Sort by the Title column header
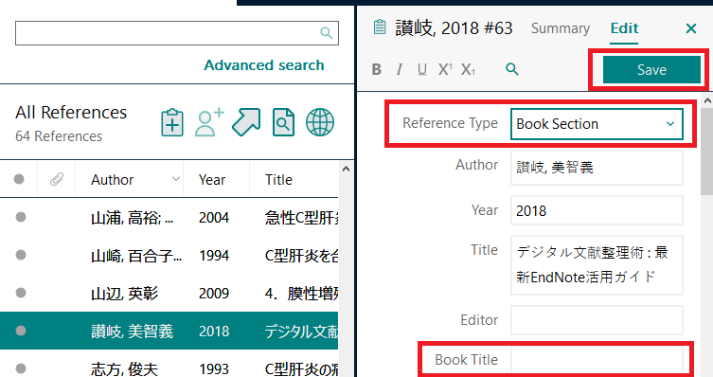The width and height of the screenshot is (713, 377). [278, 180]
